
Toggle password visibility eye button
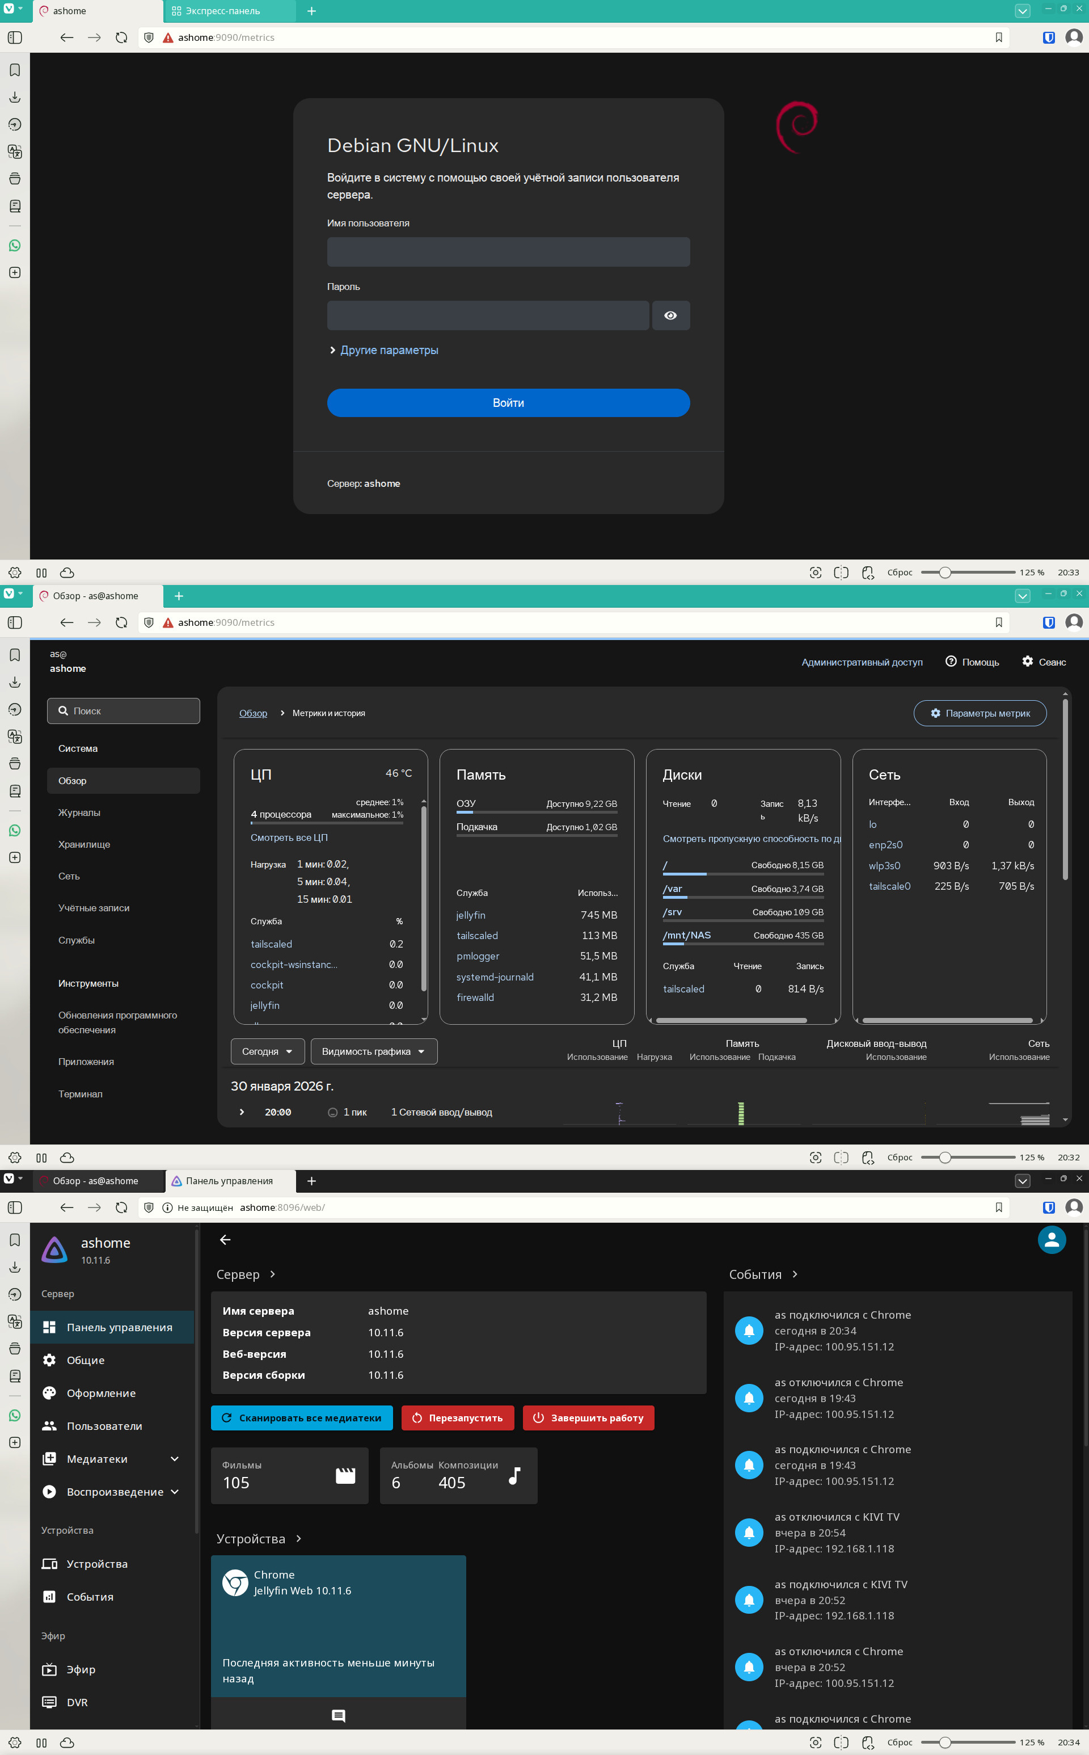670,315
